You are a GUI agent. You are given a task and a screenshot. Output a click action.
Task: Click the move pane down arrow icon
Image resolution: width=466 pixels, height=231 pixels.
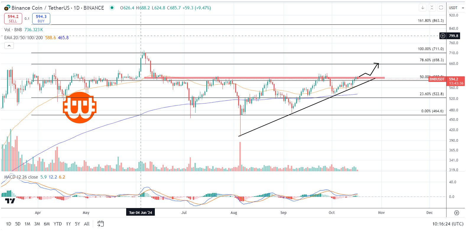[x=423, y=8]
